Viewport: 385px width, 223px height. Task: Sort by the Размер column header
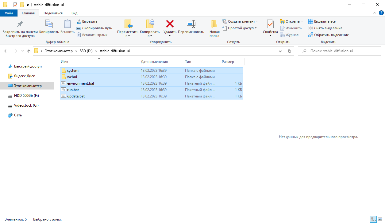click(x=232, y=62)
